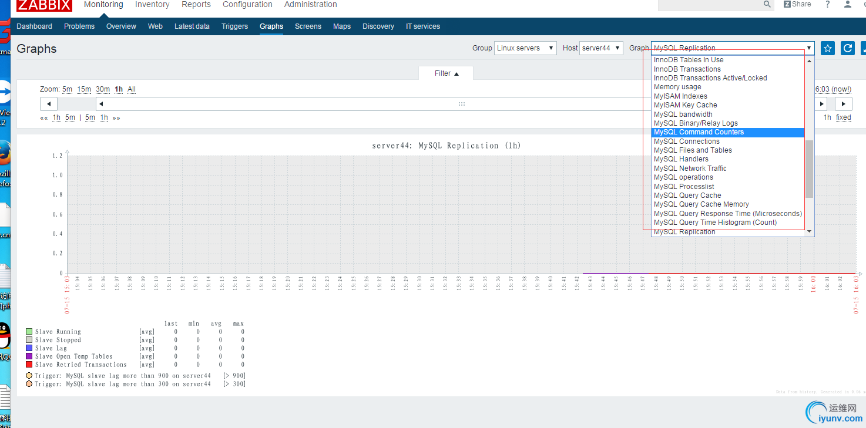The image size is (866, 428).
Task: Open the Monitoring menu
Action: pyautogui.click(x=103, y=5)
